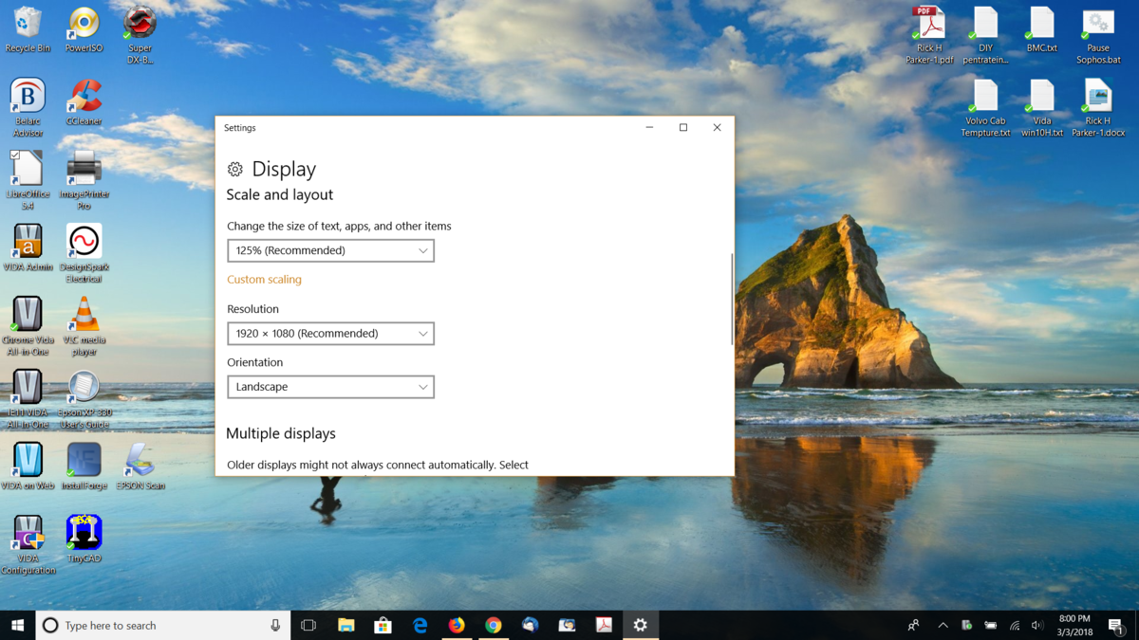Expand the Resolution dropdown
Viewport: 1139px width, 640px height.
pyautogui.click(x=330, y=334)
